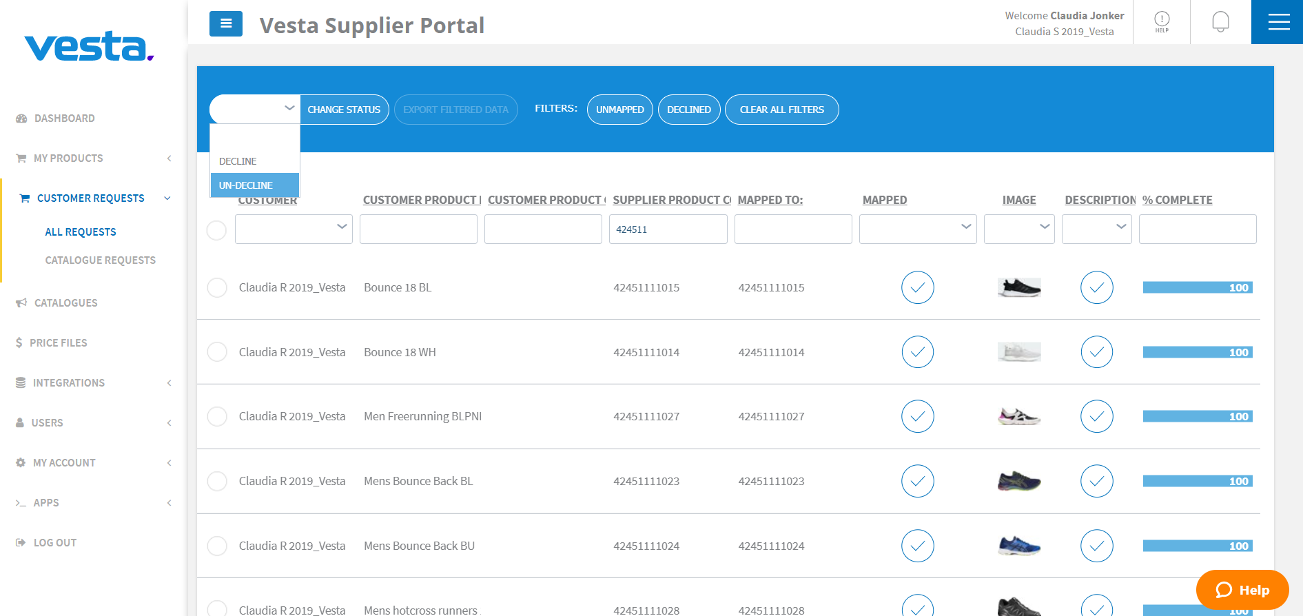Open the orange Help chat widget

[1242, 590]
